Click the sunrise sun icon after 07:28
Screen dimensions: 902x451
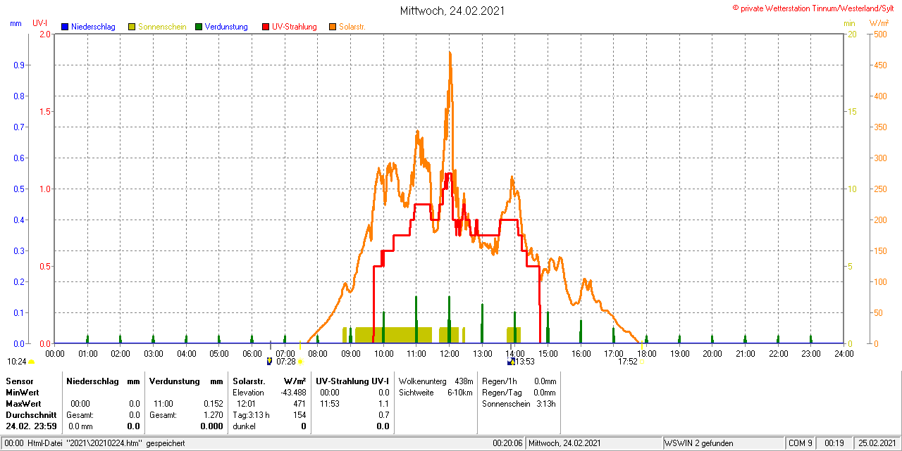pos(300,362)
